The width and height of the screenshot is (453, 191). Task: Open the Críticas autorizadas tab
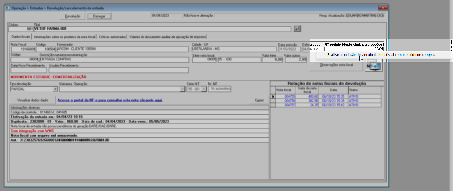112,37
